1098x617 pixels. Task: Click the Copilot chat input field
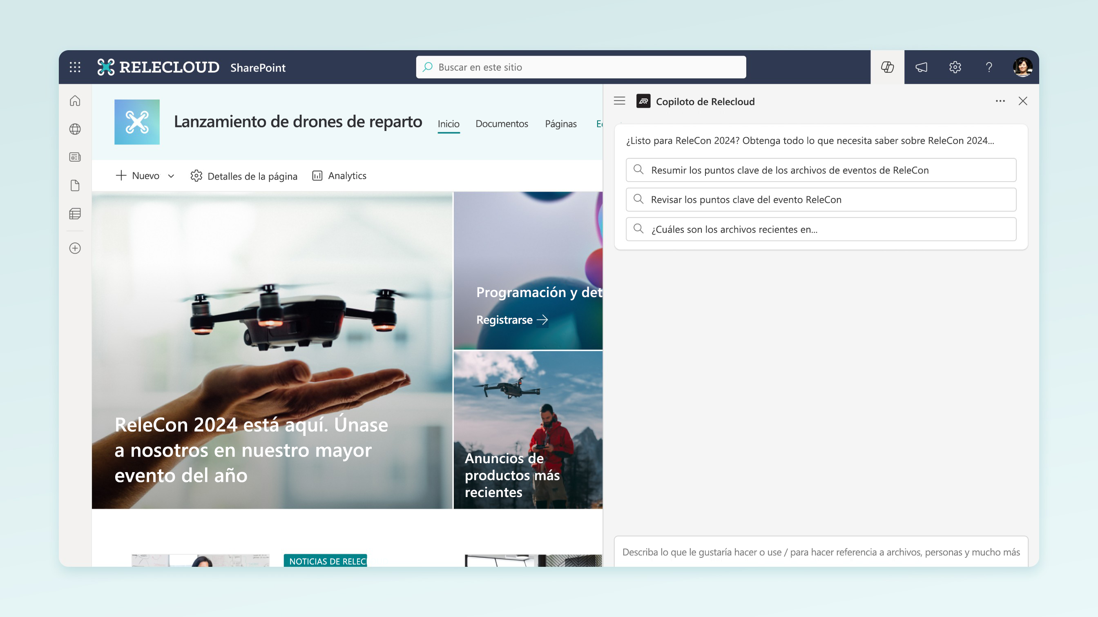(x=821, y=551)
